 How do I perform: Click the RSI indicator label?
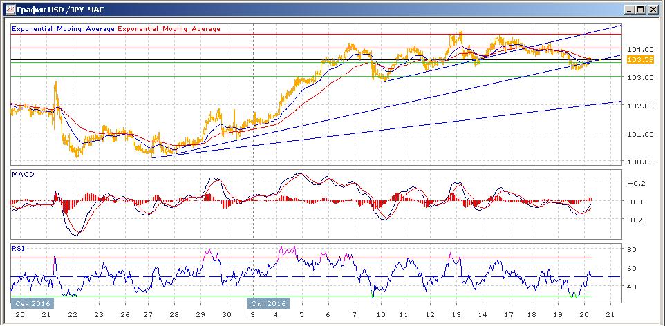pyautogui.click(x=18, y=249)
